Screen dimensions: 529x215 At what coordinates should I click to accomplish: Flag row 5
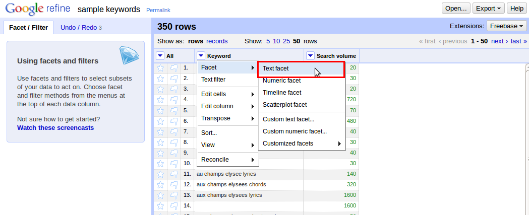coord(174,111)
